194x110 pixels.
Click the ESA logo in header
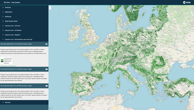(187, 3)
